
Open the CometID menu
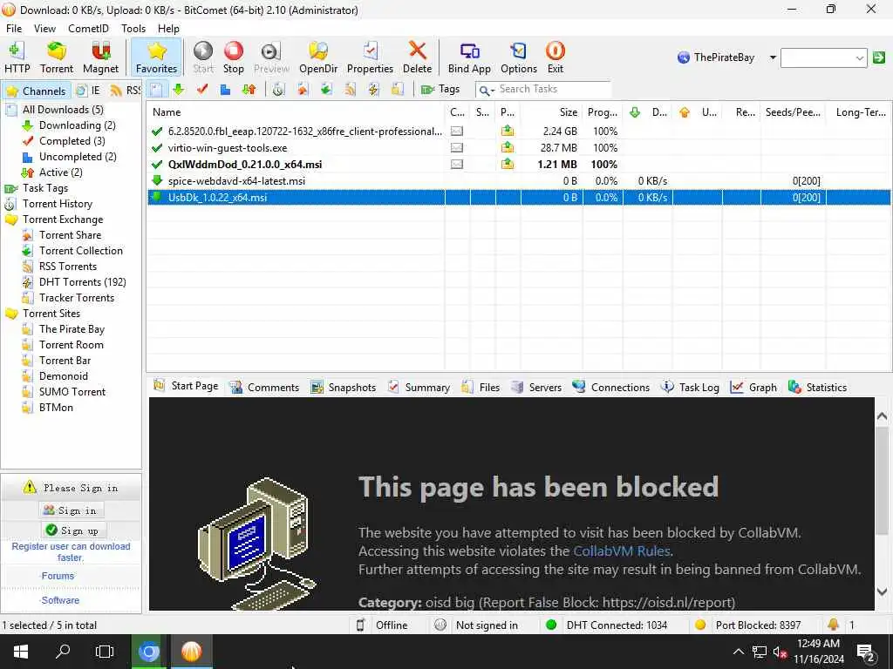point(88,29)
